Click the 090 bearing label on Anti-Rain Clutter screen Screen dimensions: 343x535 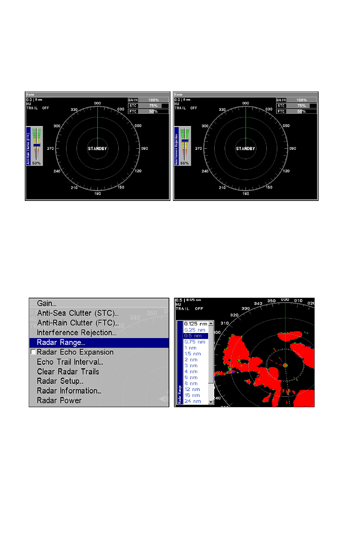pyautogui.click(x=145, y=148)
